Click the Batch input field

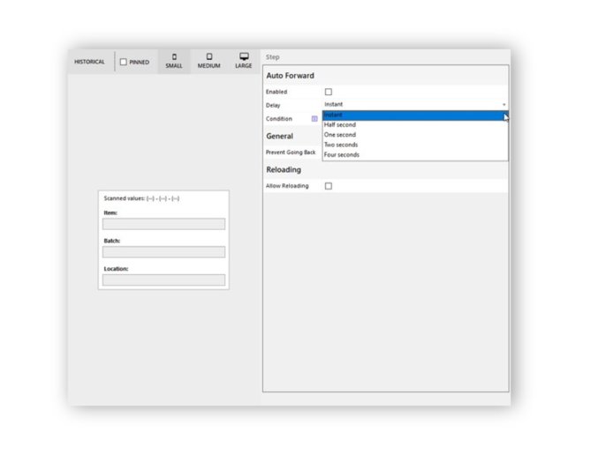click(163, 252)
